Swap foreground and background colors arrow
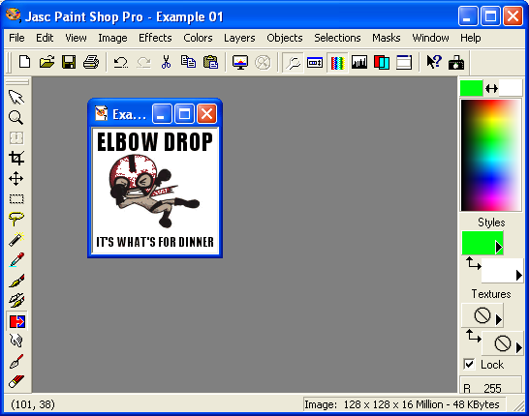 491,89
